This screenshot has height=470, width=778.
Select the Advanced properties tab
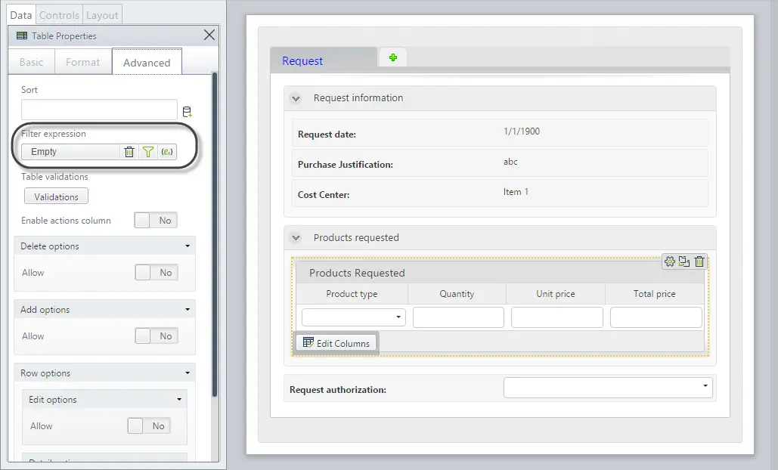pyautogui.click(x=147, y=62)
